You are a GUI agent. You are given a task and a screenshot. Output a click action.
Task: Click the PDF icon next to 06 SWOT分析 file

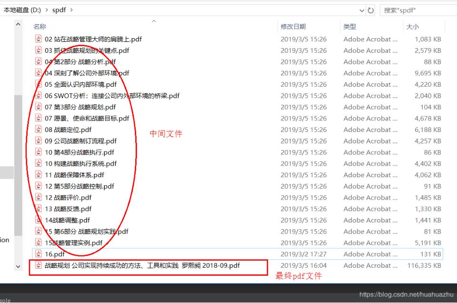click(x=39, y=95)
